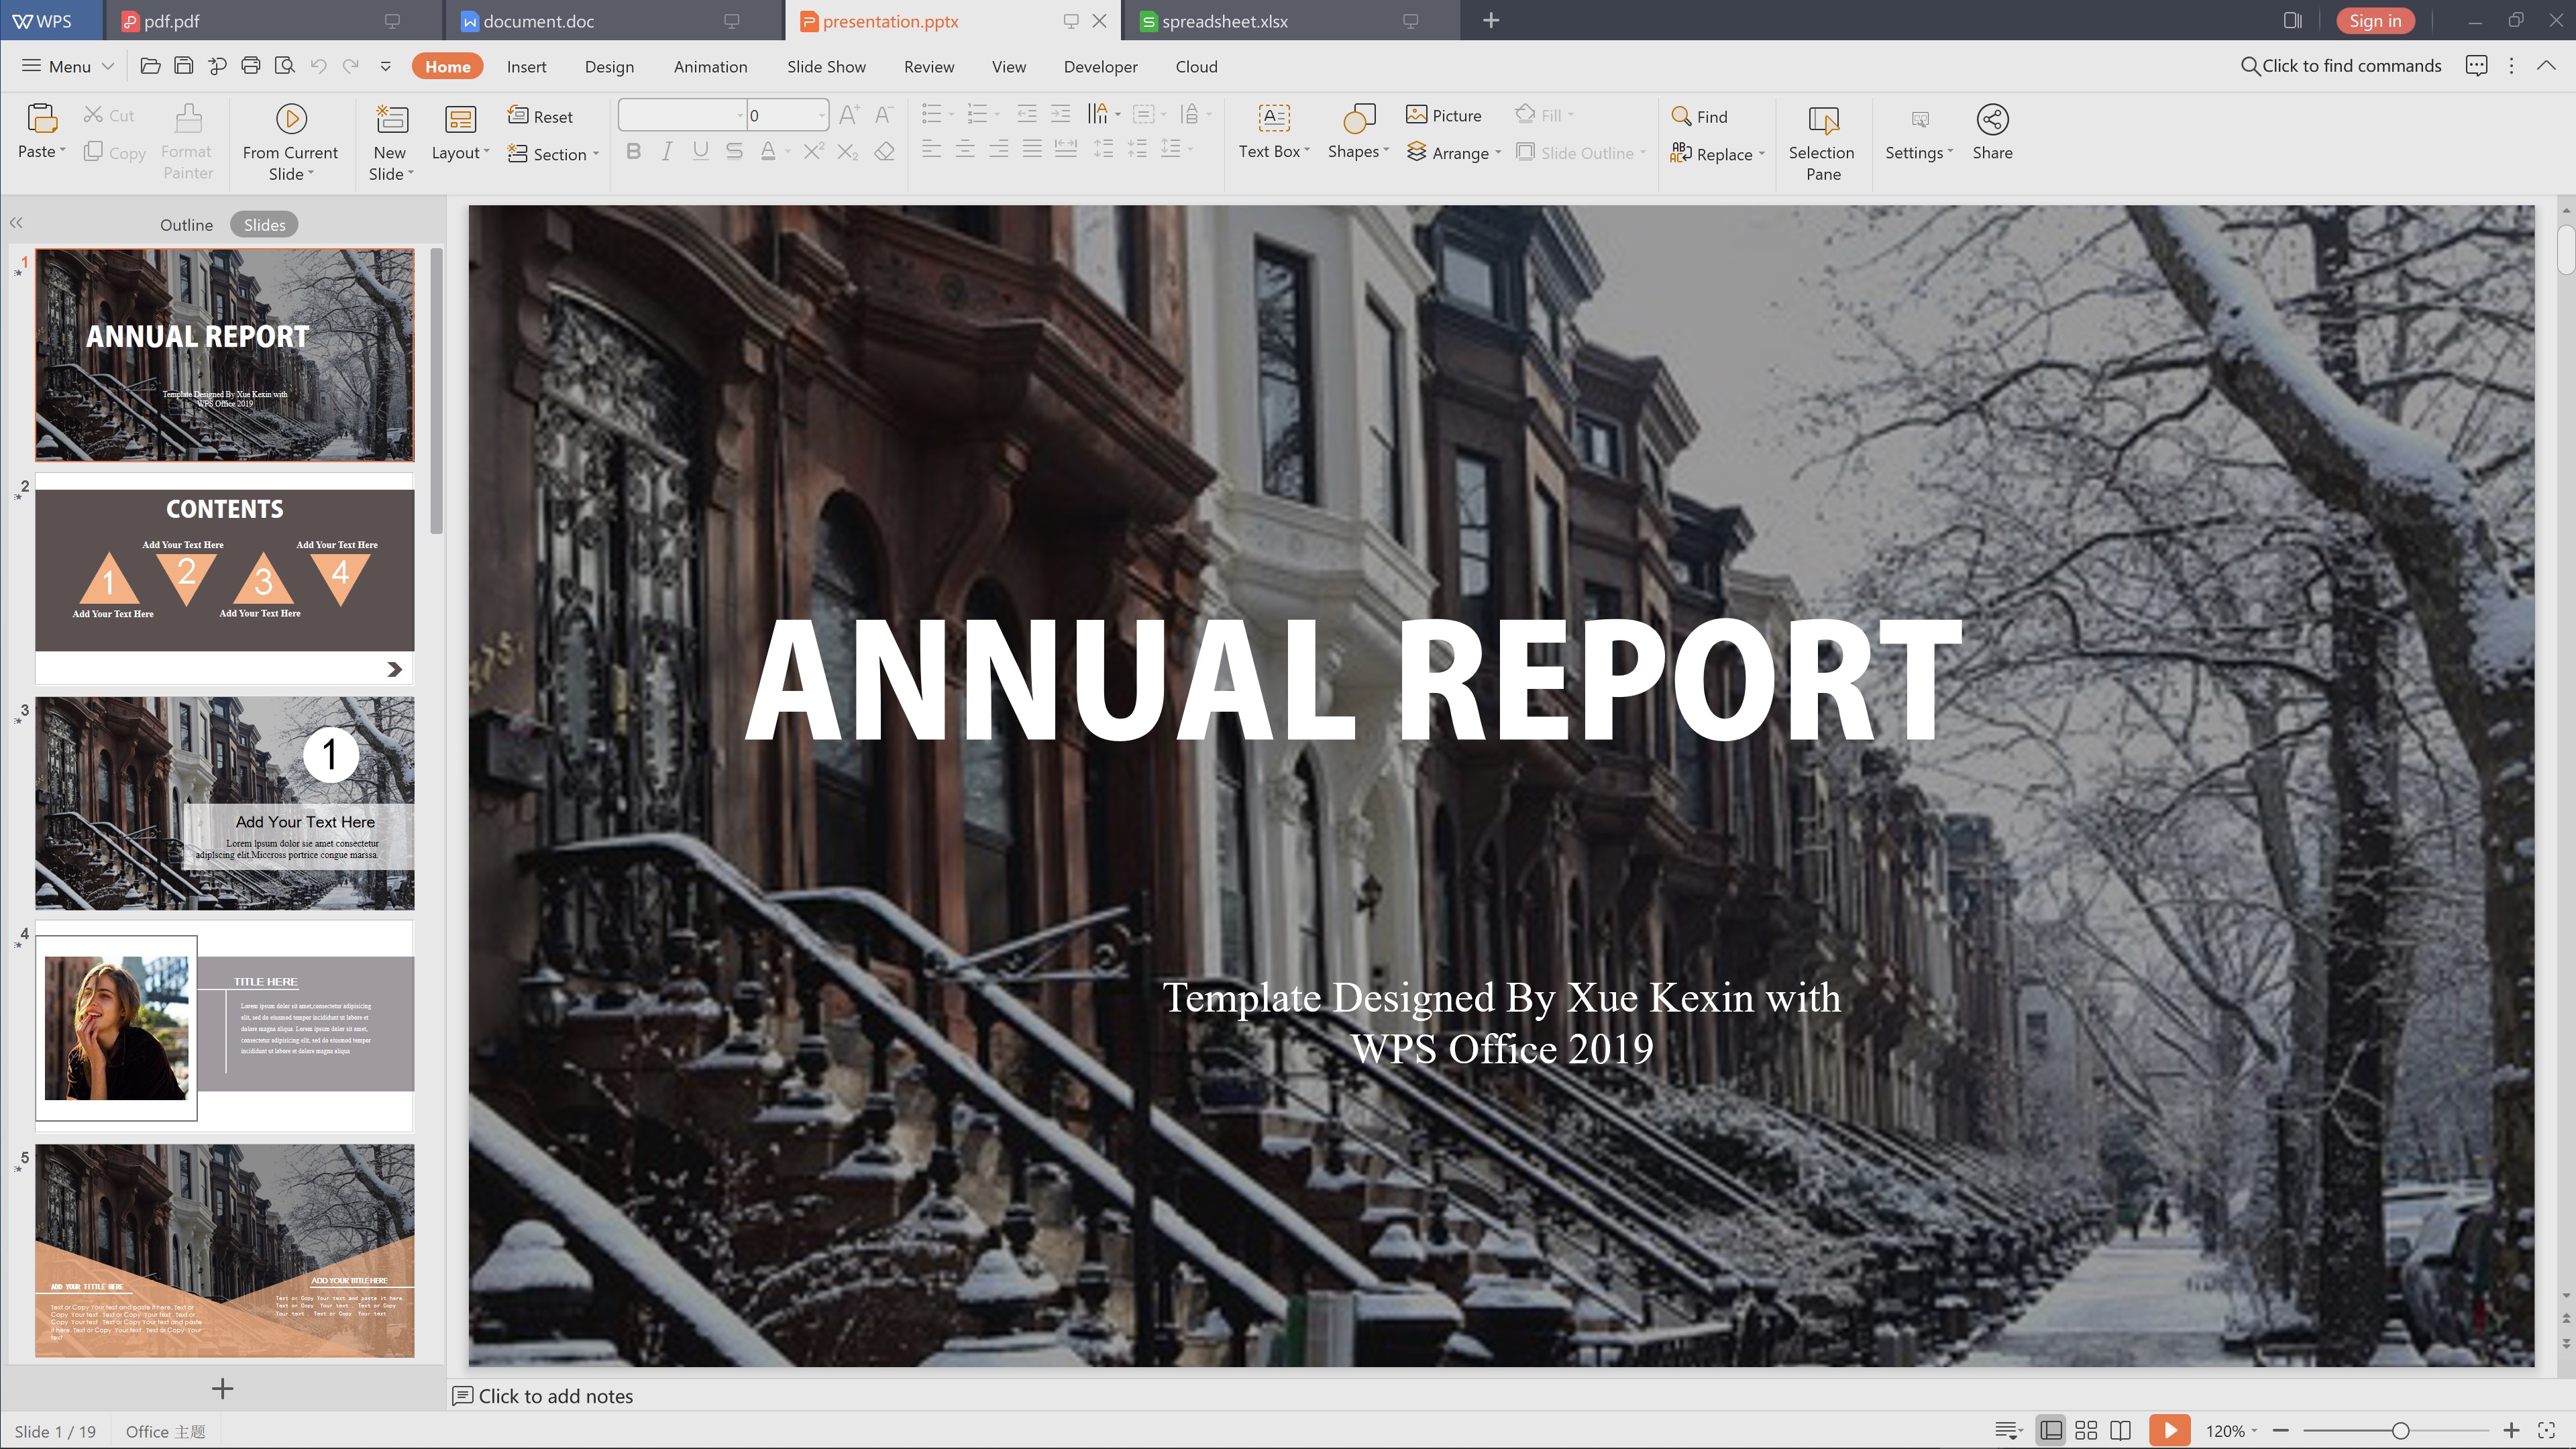The image size is (2576, 1449).
Task: Switch to Slide Sorter view icon
Action: 2085,1430
